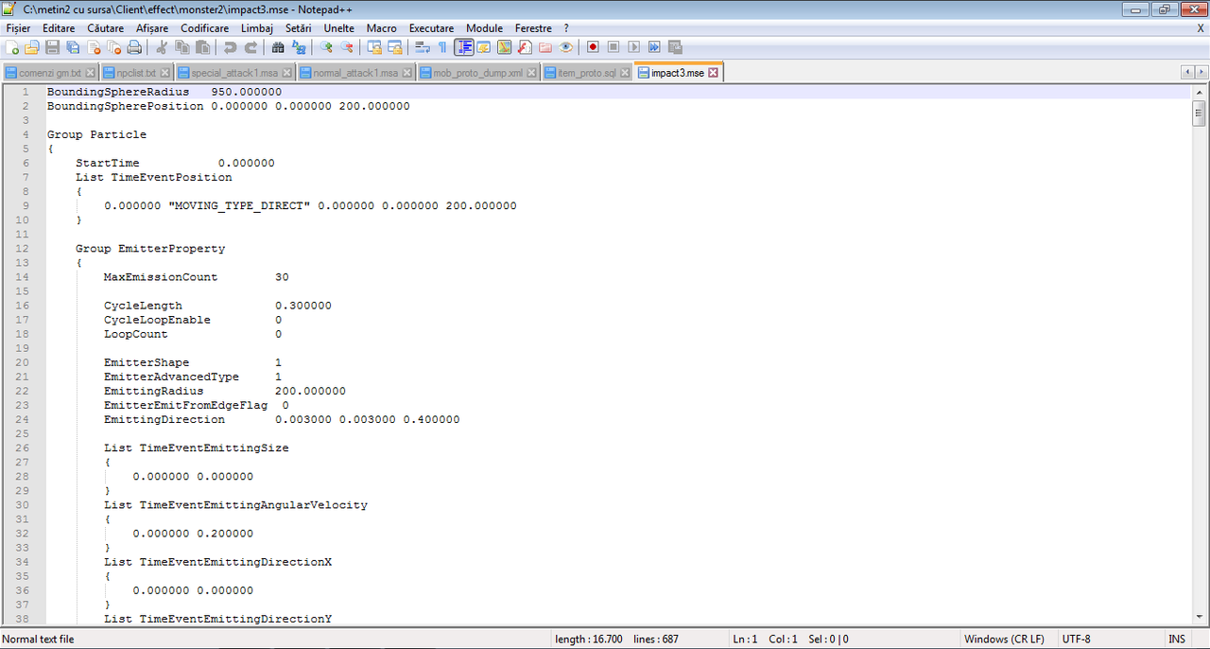Viewport: 1210px width, 649px height.
Task: Open Find with the binoculars icon
Action: pos(278,47)
